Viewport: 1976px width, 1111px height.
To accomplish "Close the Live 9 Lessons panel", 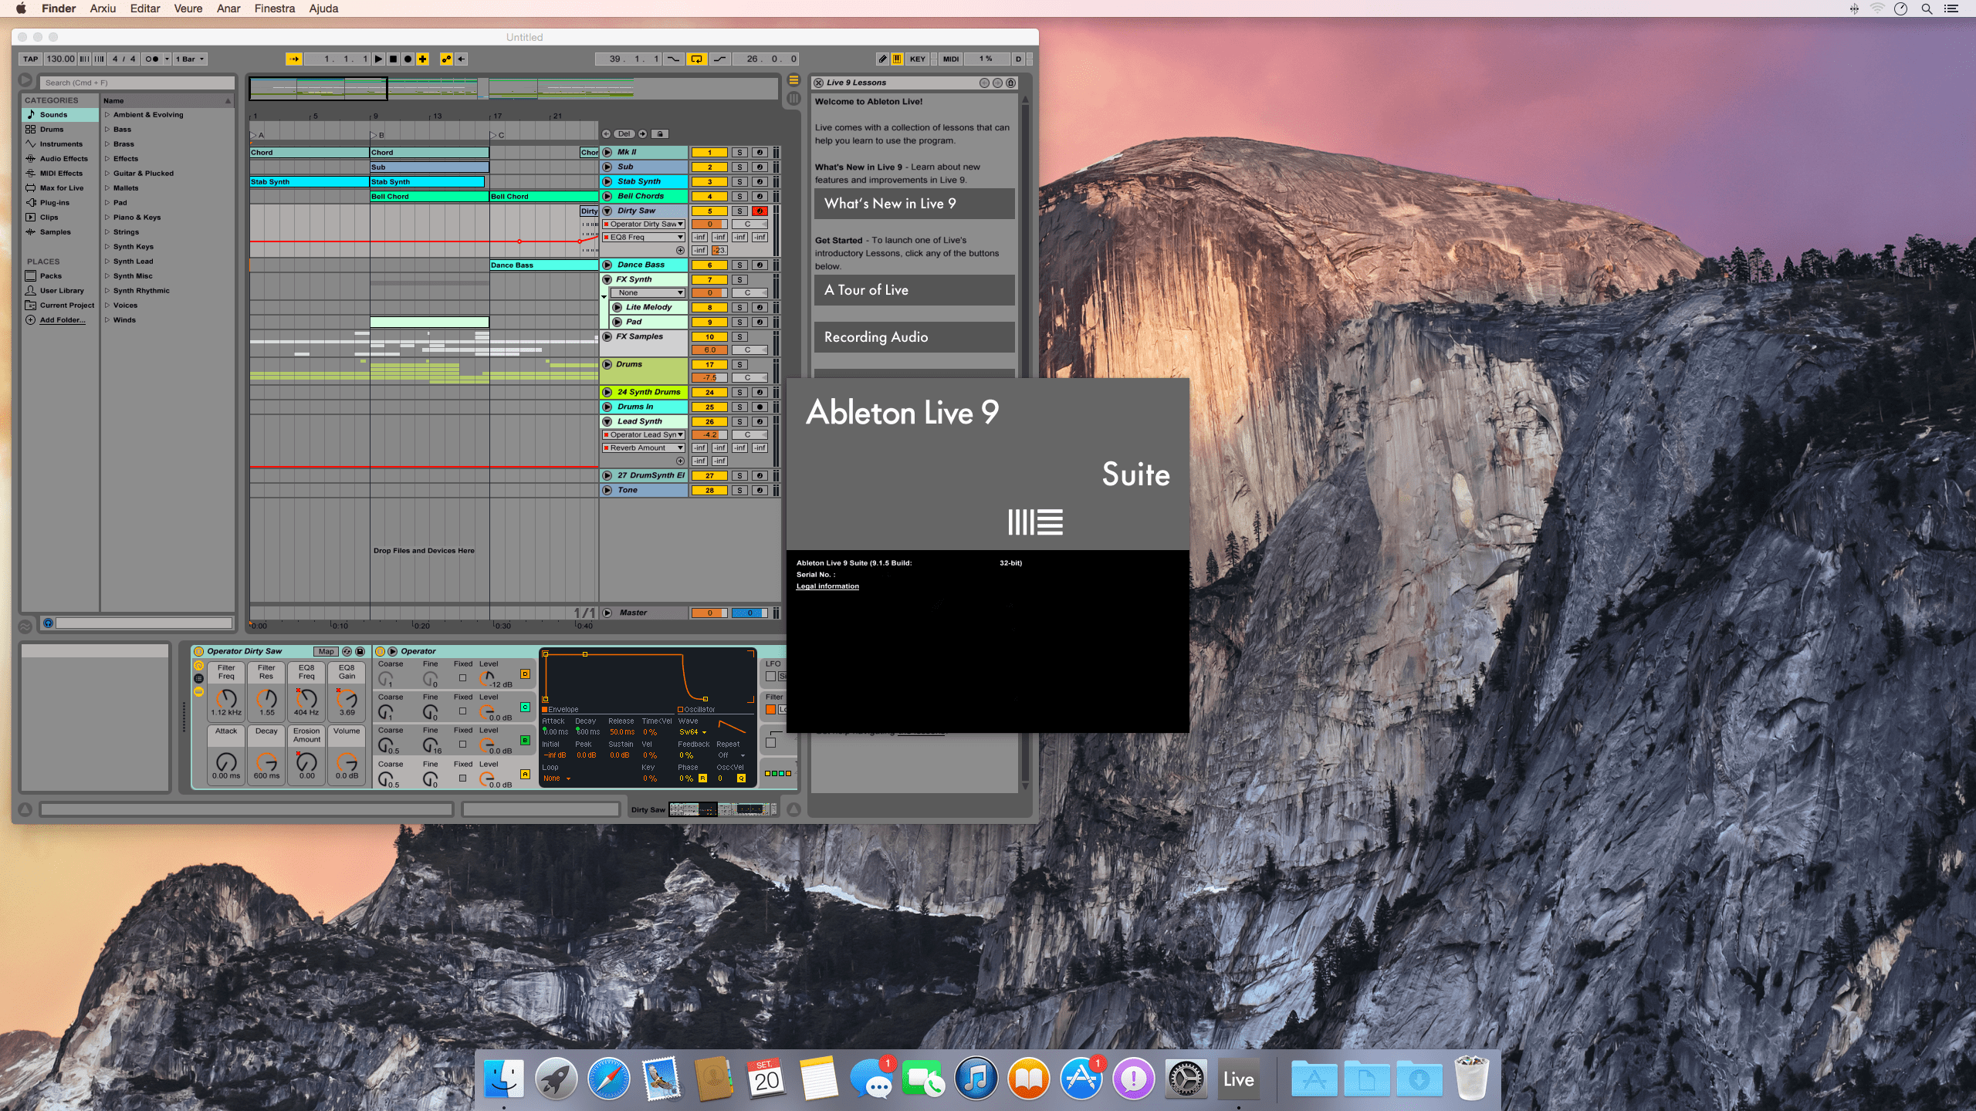I will (818, 83).
